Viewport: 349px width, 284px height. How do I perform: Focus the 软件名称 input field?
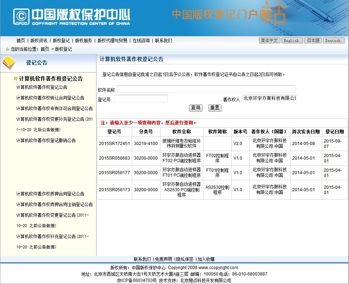(x=206, y=89)
